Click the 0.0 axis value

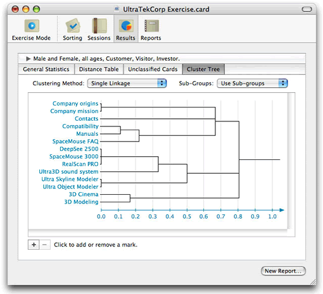pyautogui.click(x=101, y=217)
